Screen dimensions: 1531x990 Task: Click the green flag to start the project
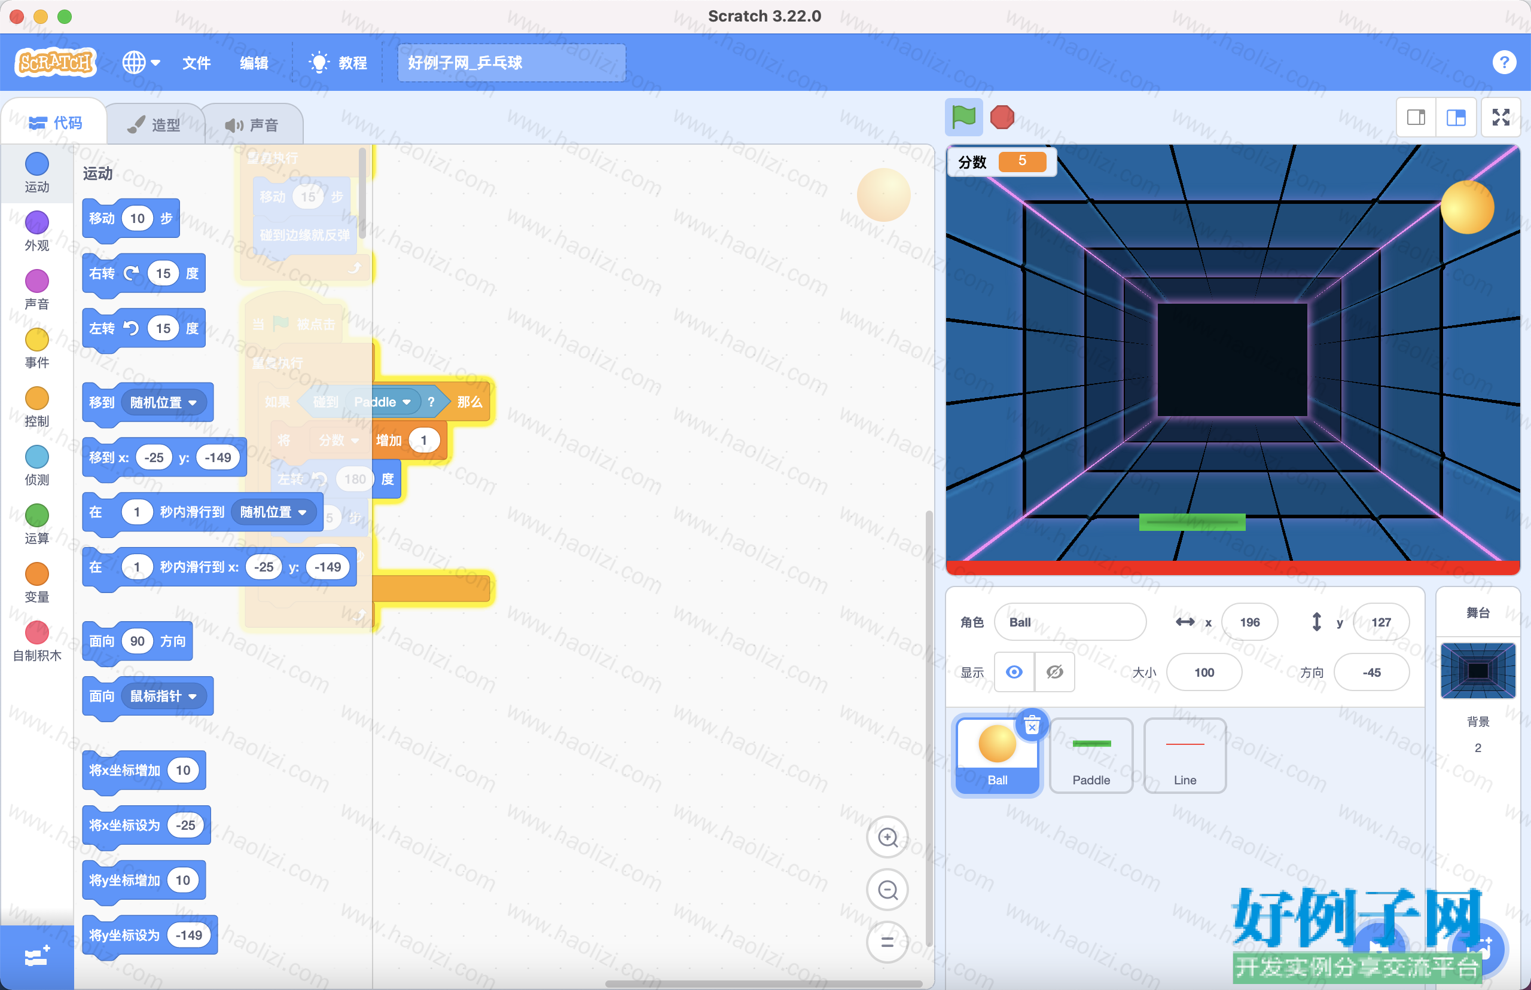[963, 117]
